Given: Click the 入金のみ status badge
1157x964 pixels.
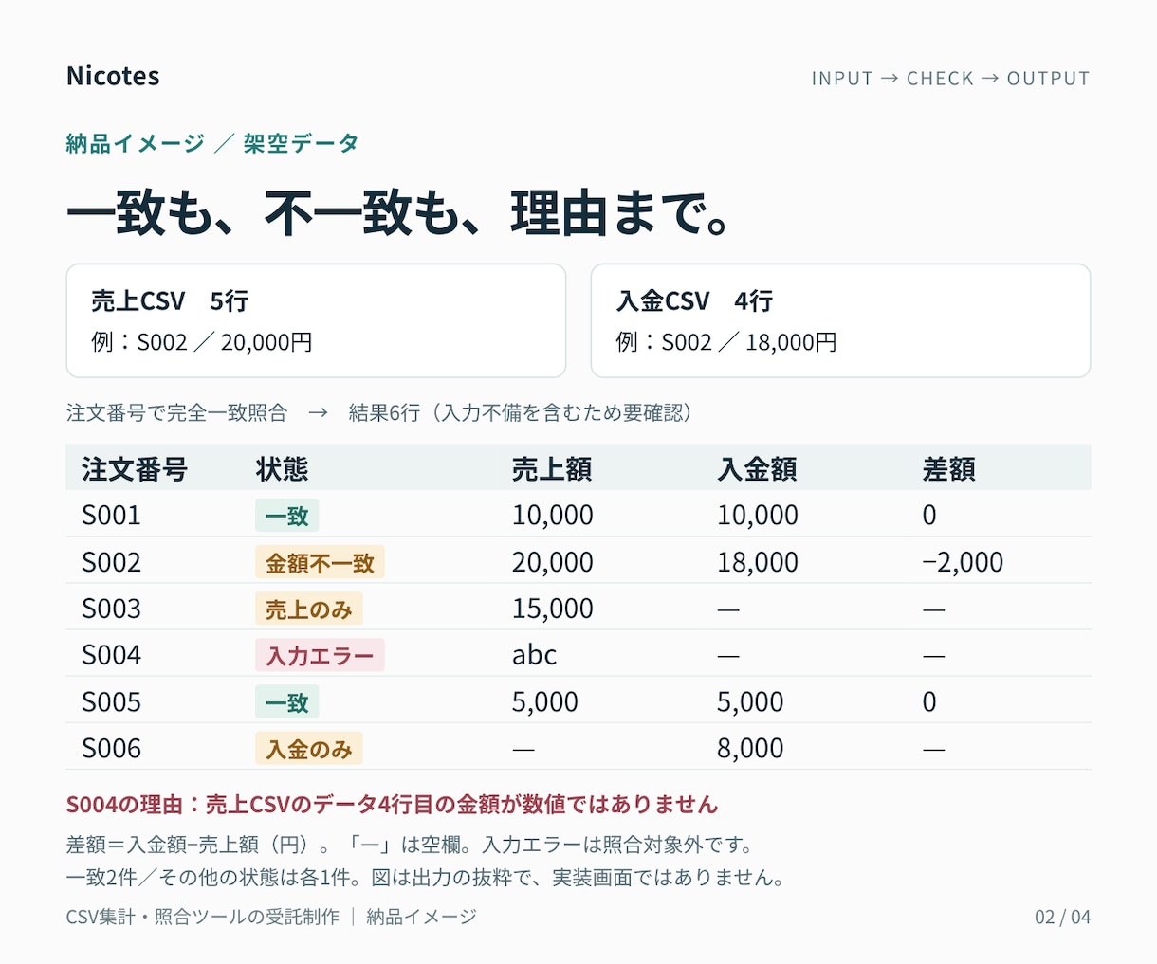Looking at the screenshot, I should [x=309, y=749].
